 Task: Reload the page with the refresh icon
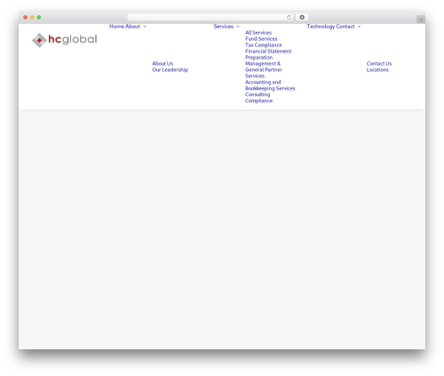click(289, 17)
